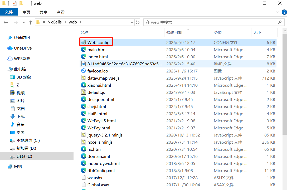
Task: Click the up-one-level arrow button
Action: [31, 22]
